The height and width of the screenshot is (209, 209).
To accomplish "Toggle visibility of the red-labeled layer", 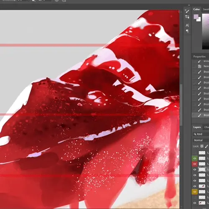I will [x=195, y=164].
